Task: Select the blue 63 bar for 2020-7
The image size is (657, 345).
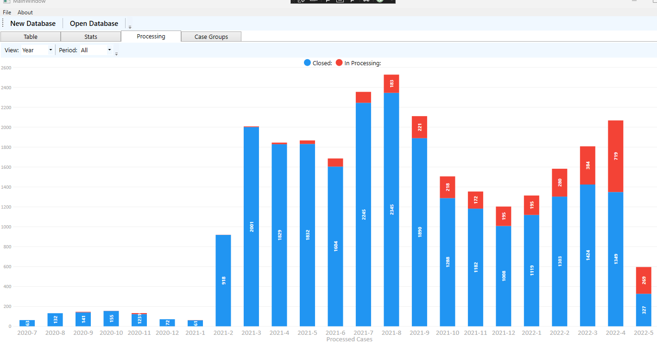Action: 27,323
